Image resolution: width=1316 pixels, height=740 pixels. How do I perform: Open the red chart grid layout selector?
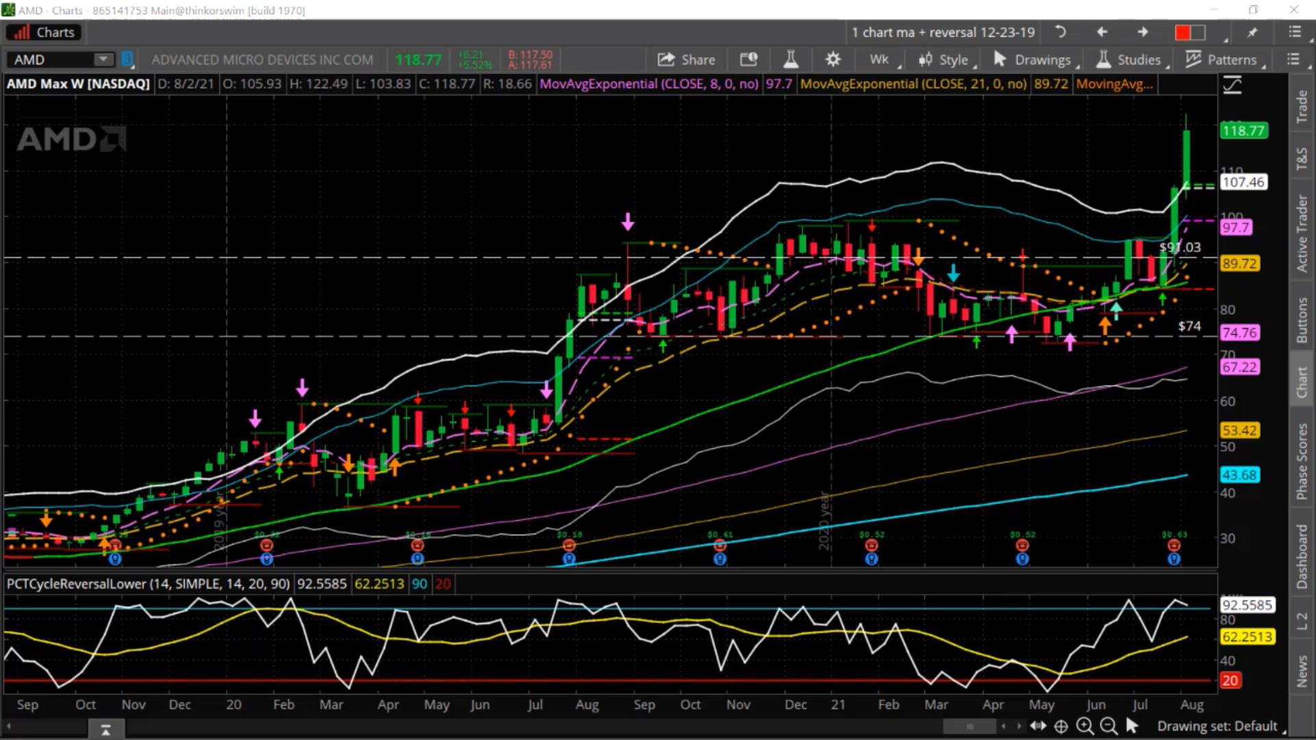(x=1191, y=32)
